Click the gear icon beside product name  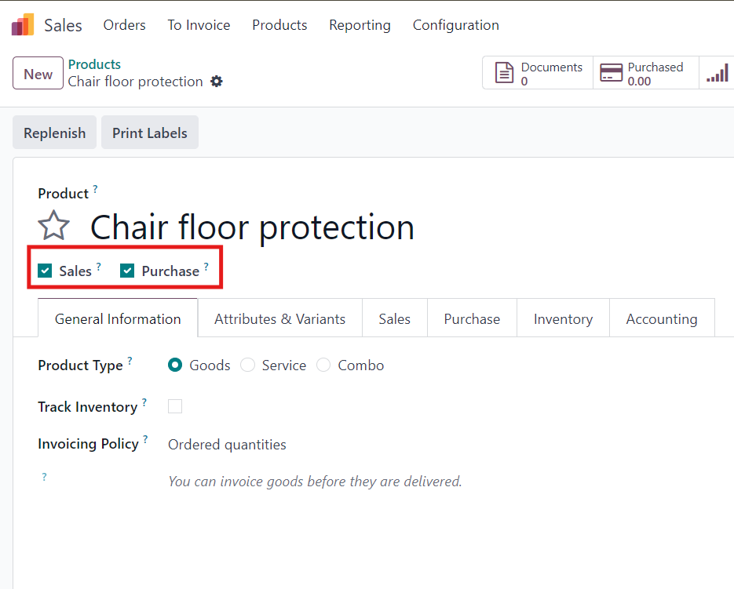pos(217,82)
